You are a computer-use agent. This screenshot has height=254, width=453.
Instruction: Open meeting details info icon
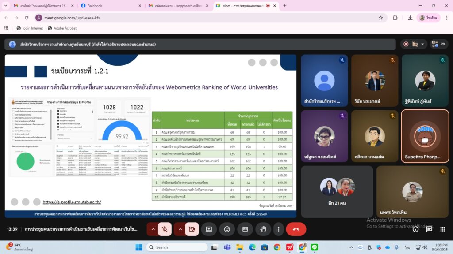point(415,229)
